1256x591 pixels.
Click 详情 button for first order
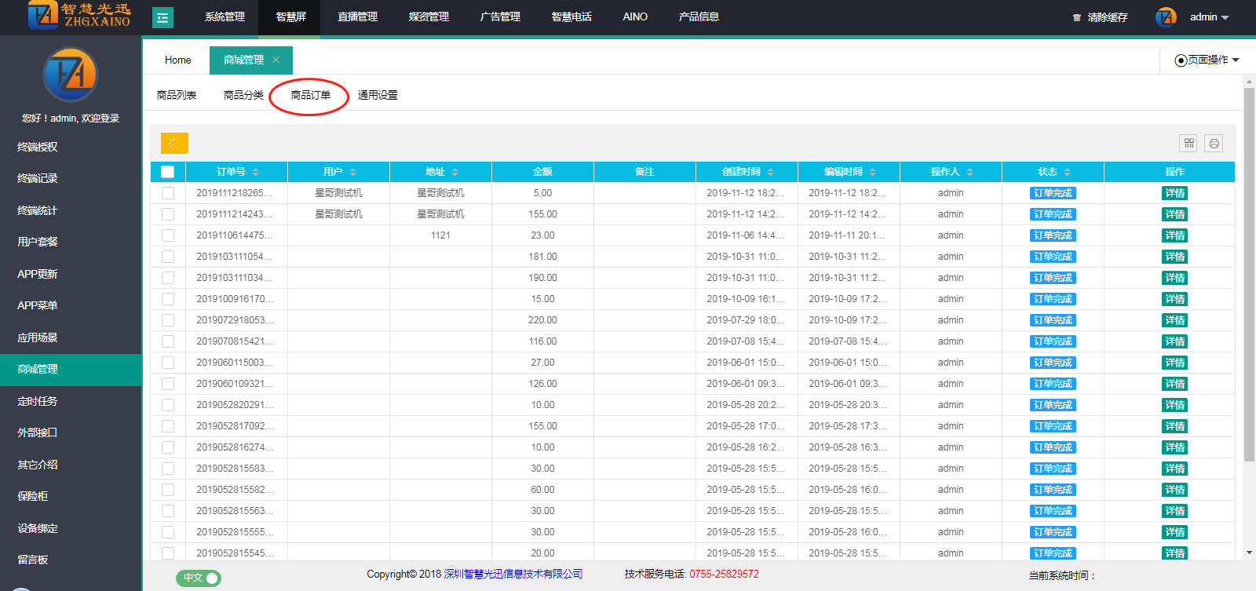point(1174,193)
